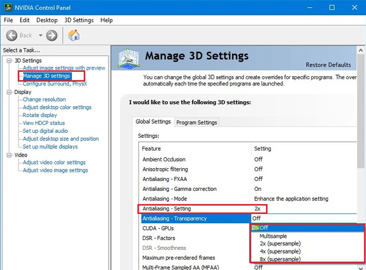Switch to Global Settings tab
Viewport: 366px width, 270px height.
tap(153, 122)
